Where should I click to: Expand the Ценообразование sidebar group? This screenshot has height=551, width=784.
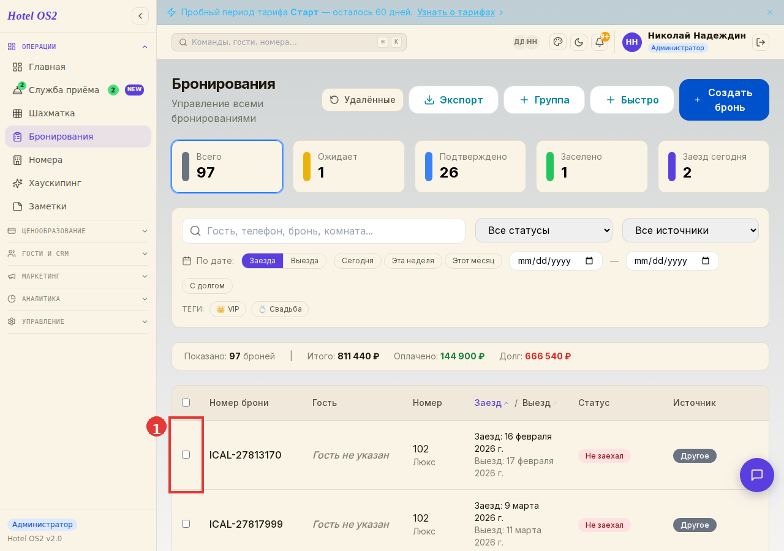pyautogui.click(x=78, y=231)
